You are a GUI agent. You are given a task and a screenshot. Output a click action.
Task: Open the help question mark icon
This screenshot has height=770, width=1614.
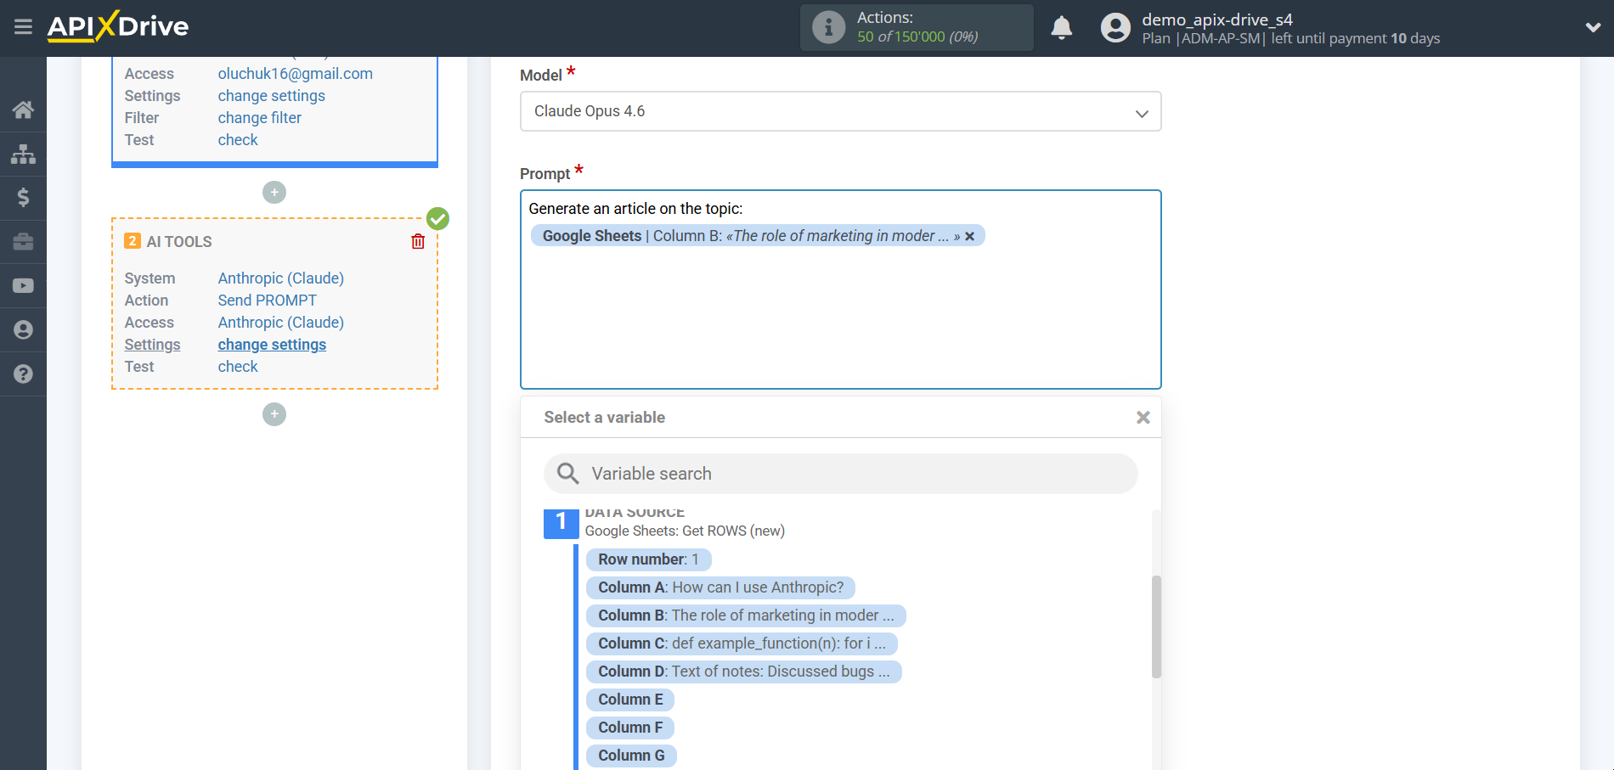[x=23, y=374]
